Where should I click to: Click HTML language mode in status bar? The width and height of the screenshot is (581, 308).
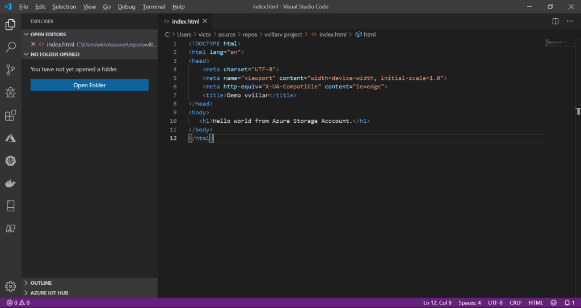point(536,303)
